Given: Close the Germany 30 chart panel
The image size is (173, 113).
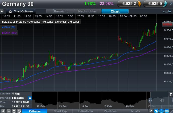Looking at the screenshot, I should point(171,4).
